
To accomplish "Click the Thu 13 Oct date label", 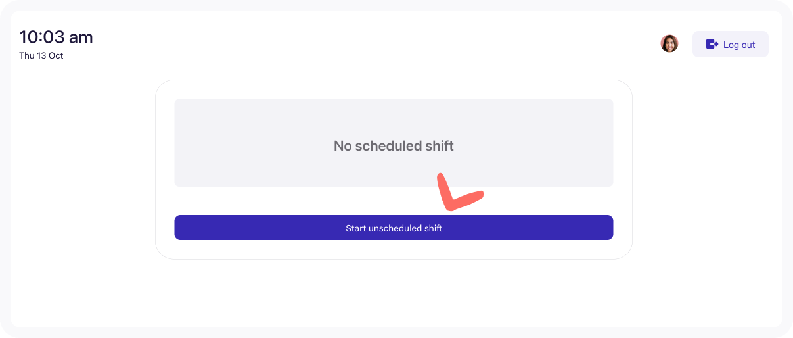I will [x=41, y=56].
